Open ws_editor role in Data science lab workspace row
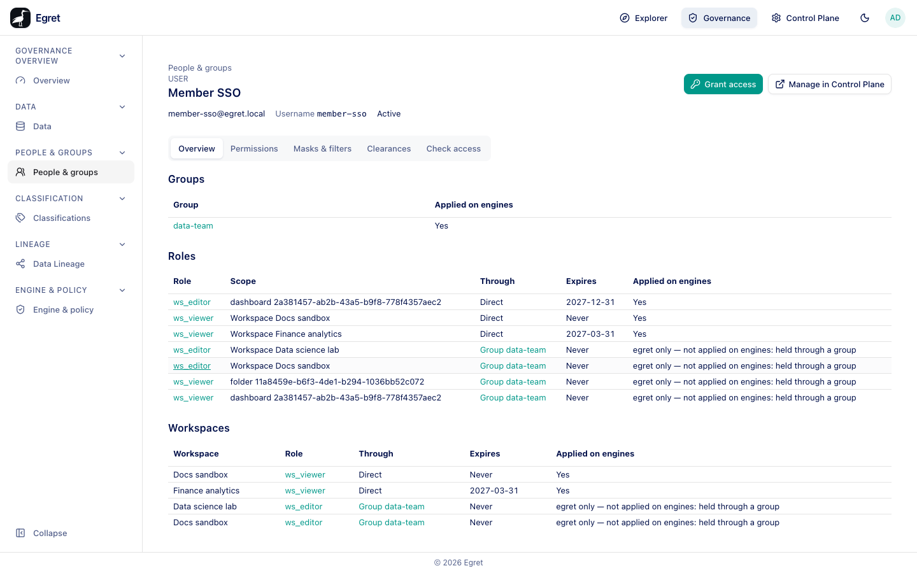The width and height of the screenshot is (917, 573). point(304,507)
